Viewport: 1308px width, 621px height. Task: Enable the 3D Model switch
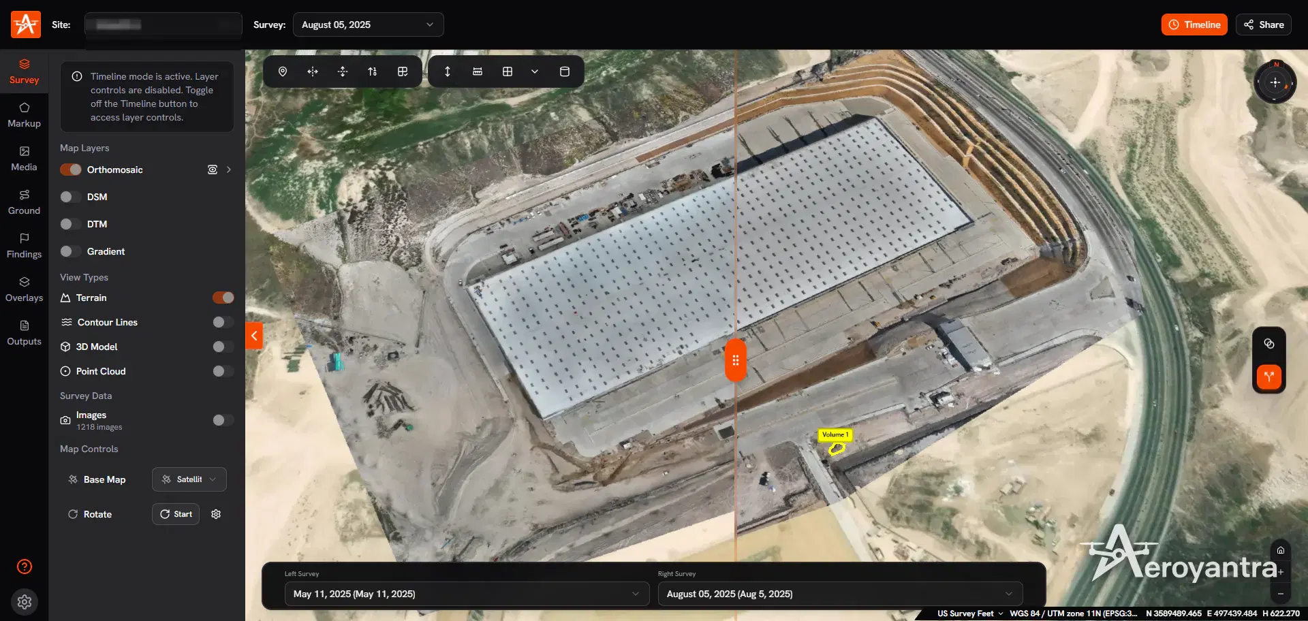(x=223, y=347)
